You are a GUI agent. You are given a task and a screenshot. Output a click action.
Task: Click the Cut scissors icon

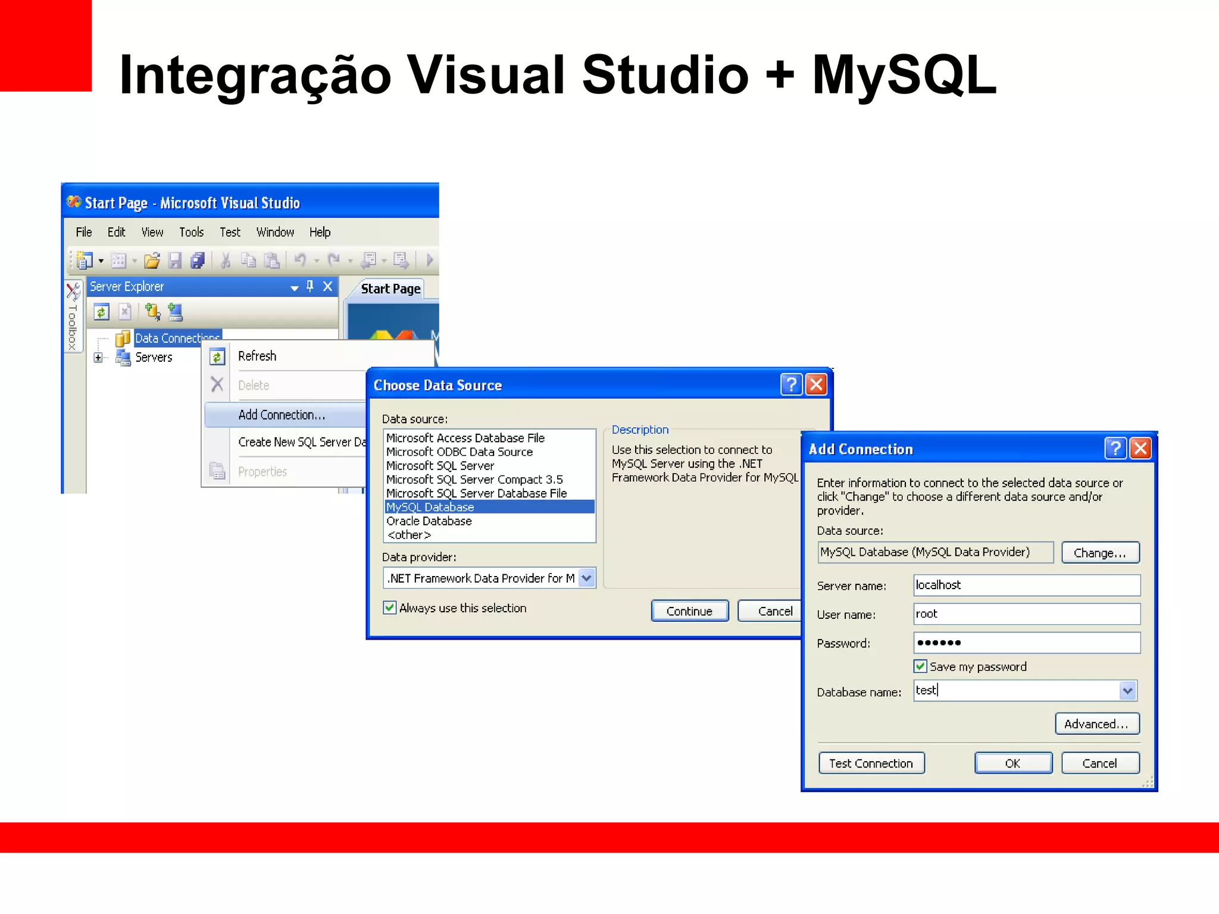226,260
